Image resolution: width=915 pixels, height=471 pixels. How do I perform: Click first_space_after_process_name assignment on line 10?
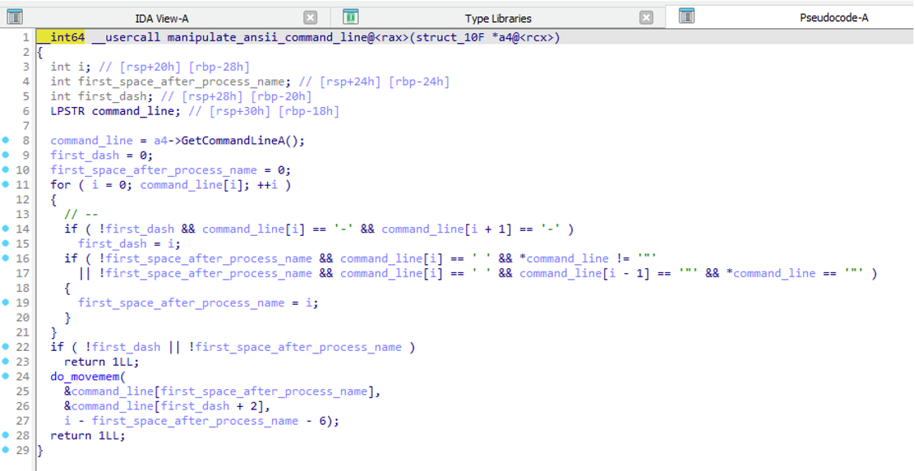point(153,170)
